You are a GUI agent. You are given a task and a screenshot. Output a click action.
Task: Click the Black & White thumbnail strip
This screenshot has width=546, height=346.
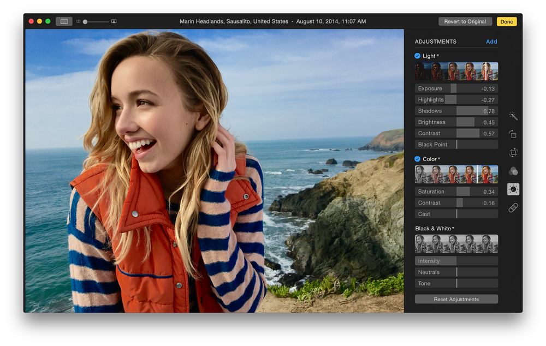click(456, 243)
